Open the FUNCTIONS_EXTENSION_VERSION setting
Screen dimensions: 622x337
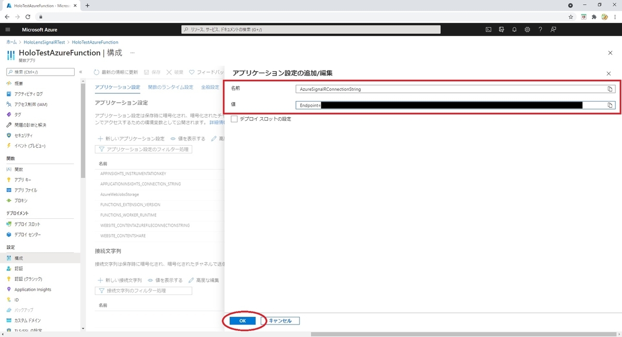[130, 204]
